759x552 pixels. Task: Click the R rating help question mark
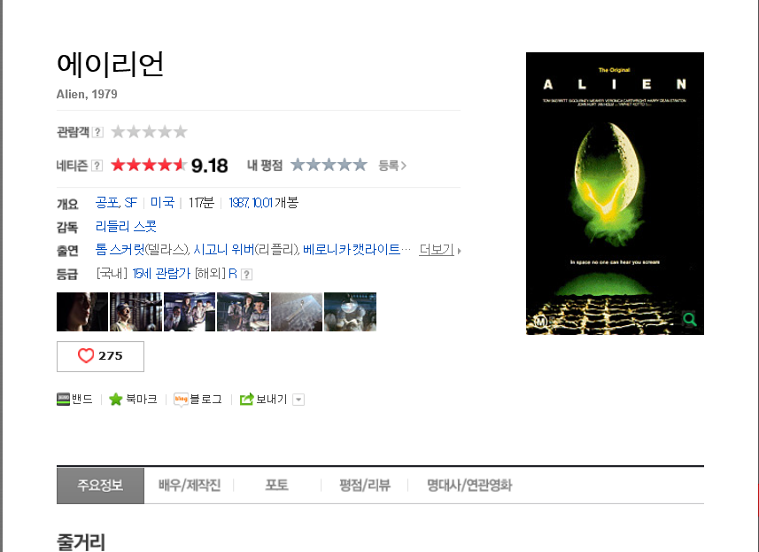(x=246, y=275)
